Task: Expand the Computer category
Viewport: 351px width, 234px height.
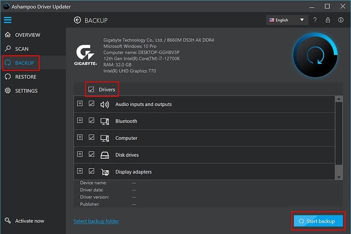Action: coord(80,137)
